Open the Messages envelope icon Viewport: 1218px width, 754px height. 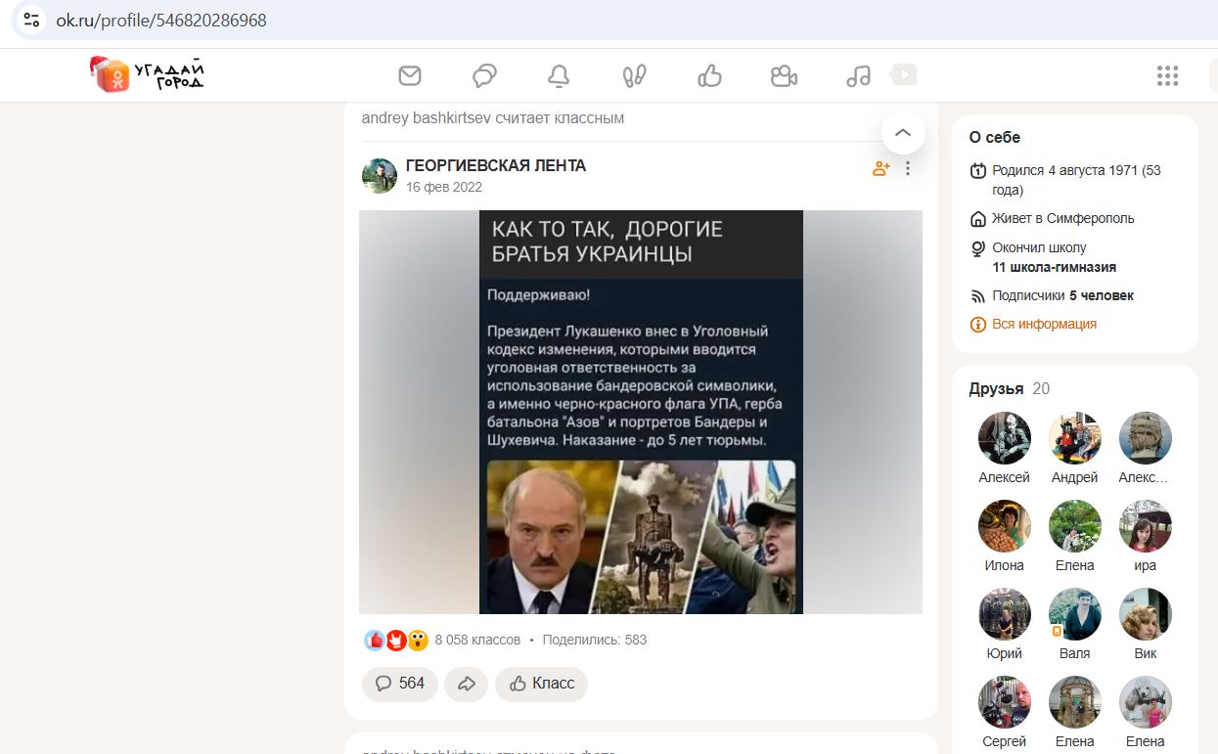(410, 75)
